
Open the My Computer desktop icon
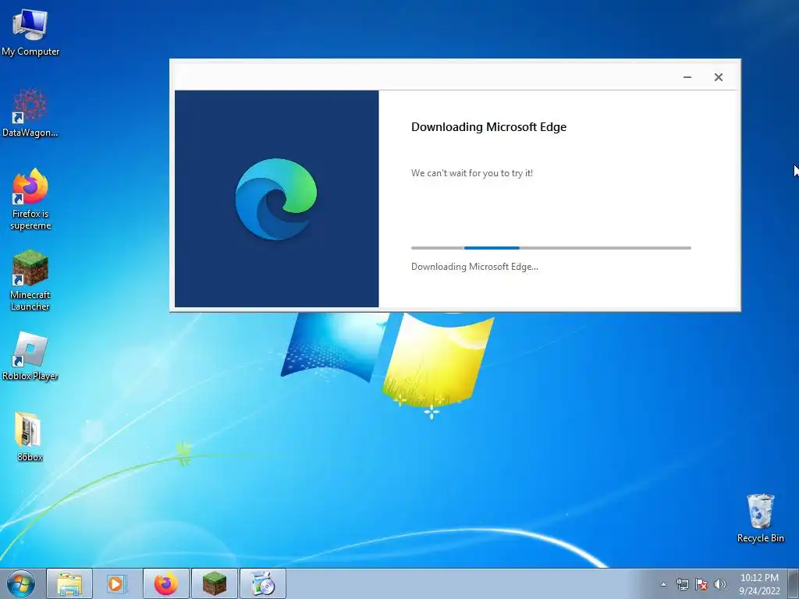pos(30,31)
